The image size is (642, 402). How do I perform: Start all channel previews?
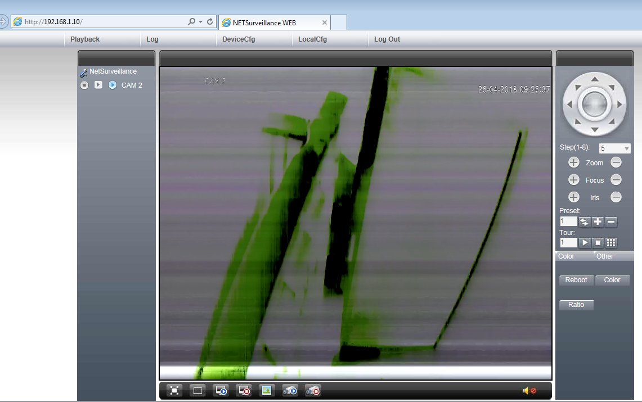click(x=221, y=390)
